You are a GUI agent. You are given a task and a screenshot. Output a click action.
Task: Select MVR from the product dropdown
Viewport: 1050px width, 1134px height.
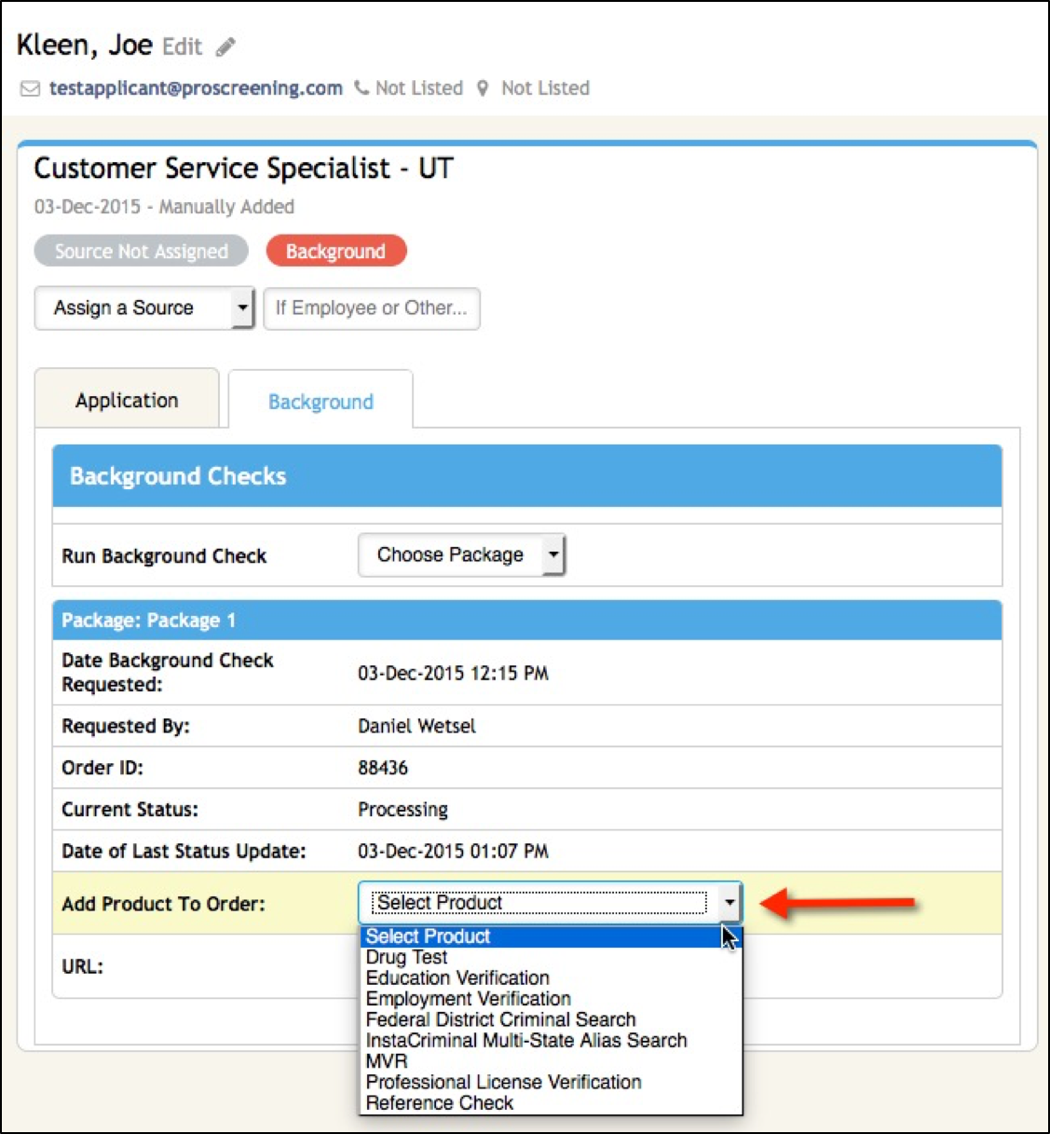387,1061
